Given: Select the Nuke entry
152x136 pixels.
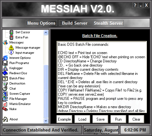Looking at the screenshot, I should 13,109.
